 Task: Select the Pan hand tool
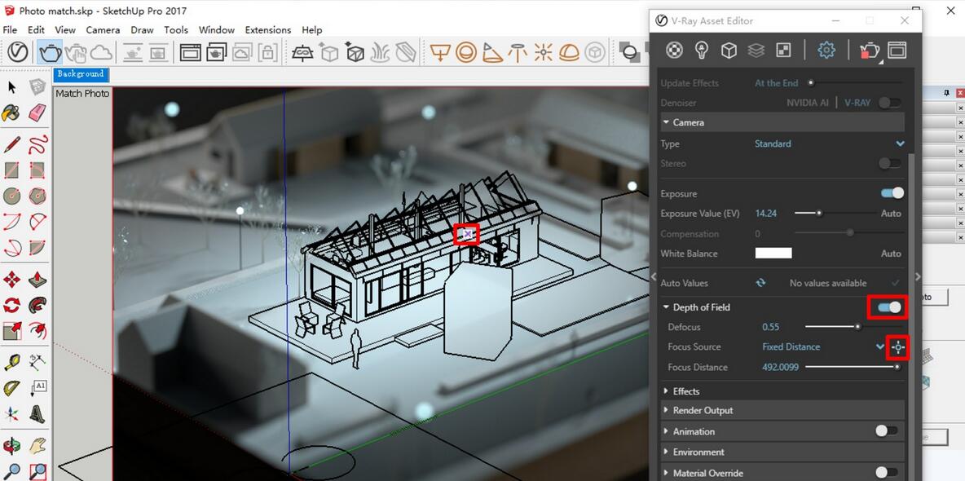coord(37,446)
